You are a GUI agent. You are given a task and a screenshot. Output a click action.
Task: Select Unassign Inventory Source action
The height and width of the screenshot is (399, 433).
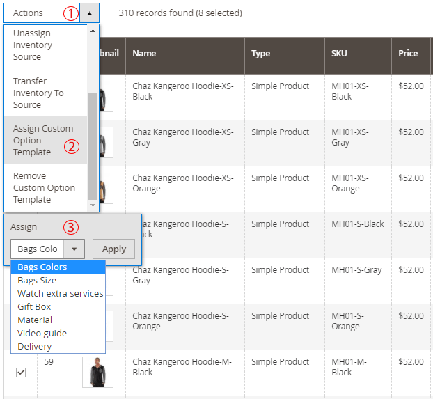point(33,45)
